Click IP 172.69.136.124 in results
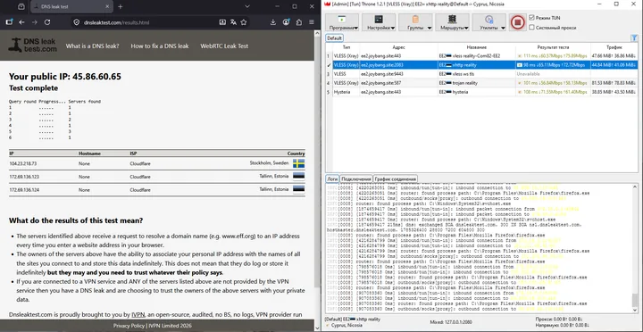643x332 pixels. pyautogui.click(x=24, y=190)
